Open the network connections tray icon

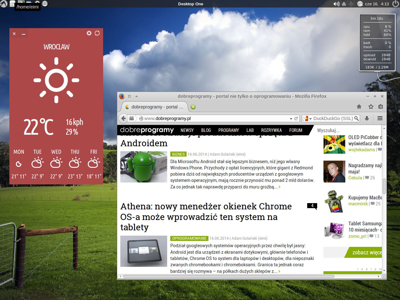(x=344, y=4)
